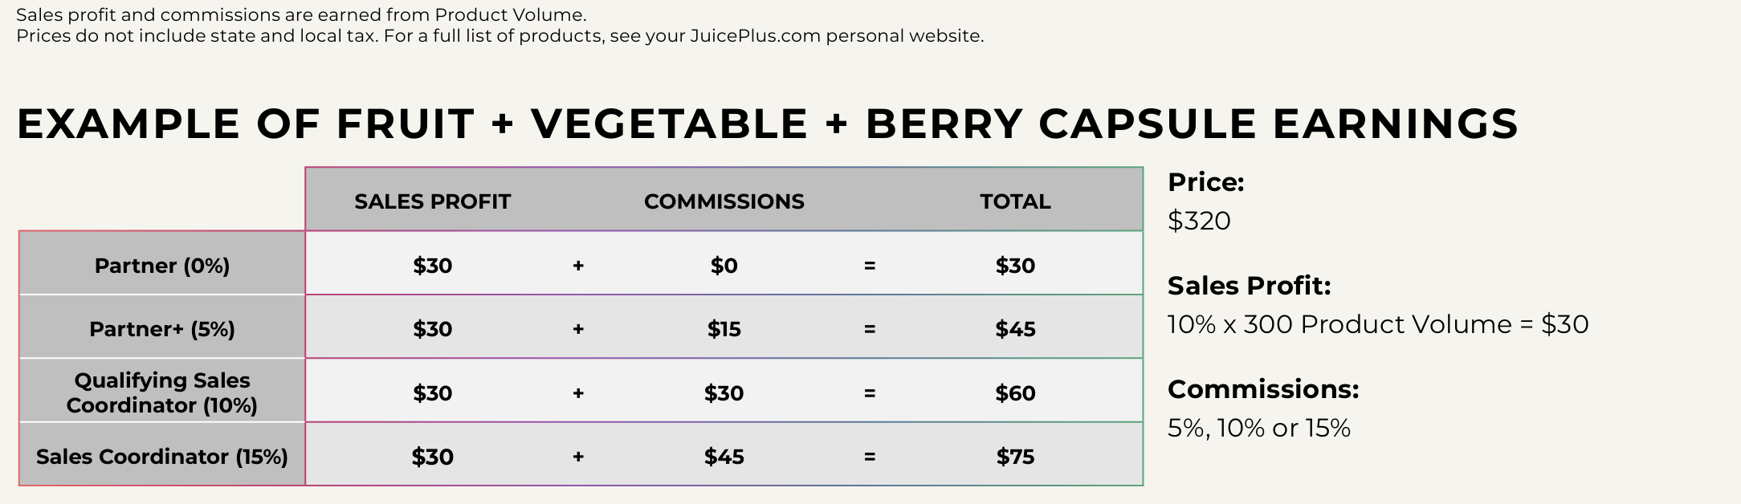Viewport: 1741px width, 504px height.
Task: Select the $60 total value
Action: (x=1015, y=393)
